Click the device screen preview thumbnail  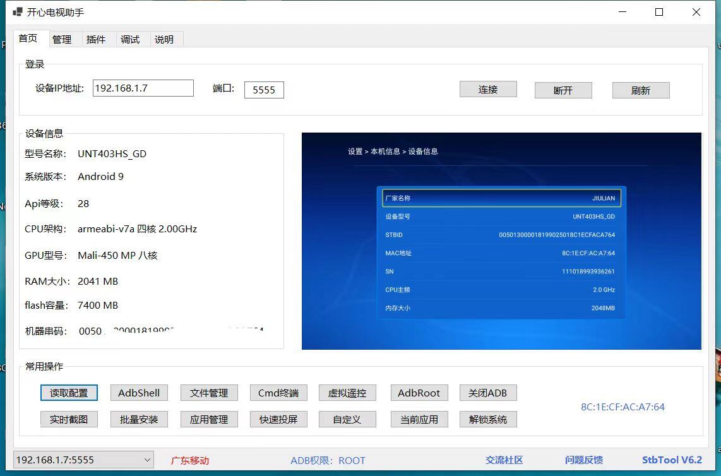[x=501, y=241]
